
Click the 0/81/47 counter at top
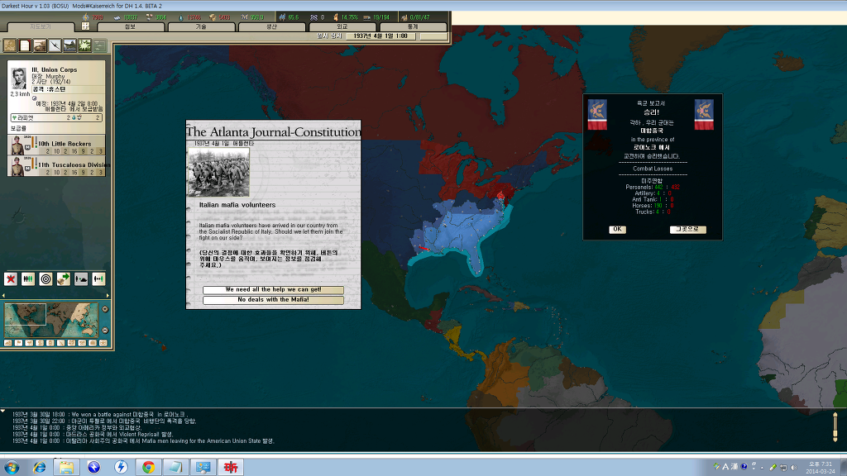419,17
